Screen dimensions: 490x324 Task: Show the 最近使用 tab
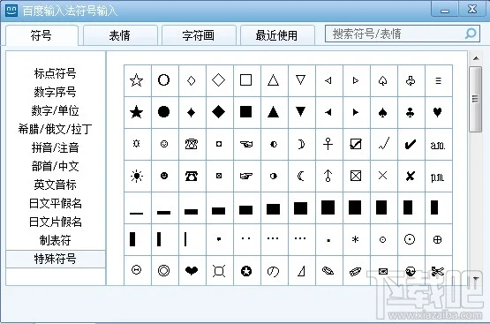(x=277, y=35)
